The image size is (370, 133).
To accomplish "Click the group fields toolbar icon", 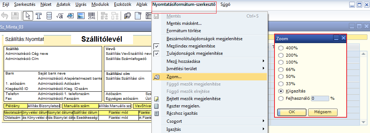I will [x=104, y=16].
